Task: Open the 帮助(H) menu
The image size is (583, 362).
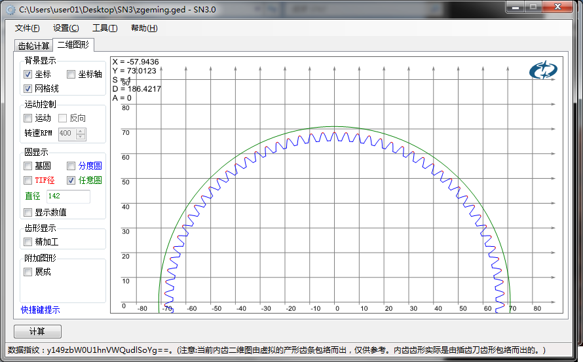Action: click(x=144, y=28)
